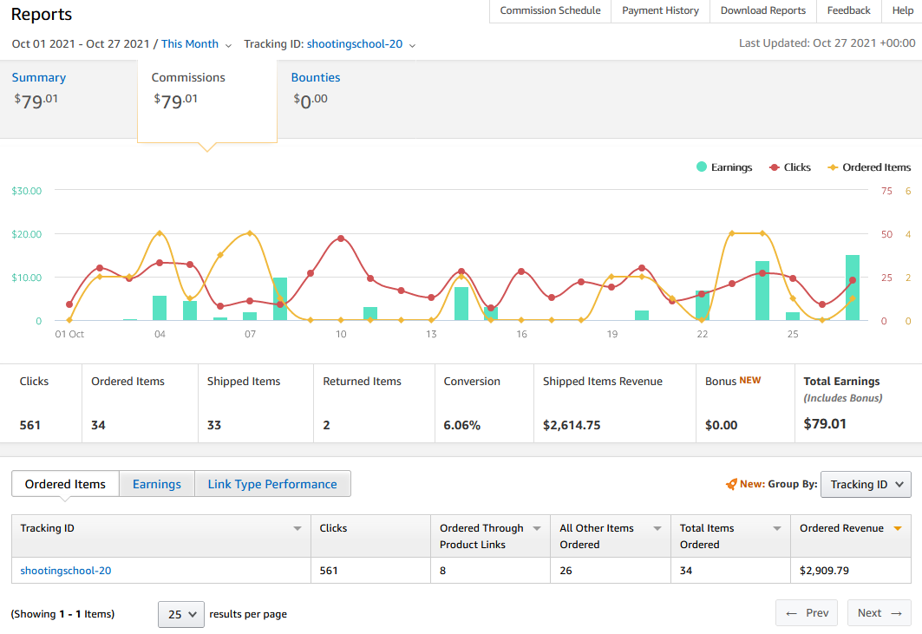Screen dimensions: 922x634
Task: Click the Shipped Items Revenue $2,614.75 value
Action: pos(572,425)
